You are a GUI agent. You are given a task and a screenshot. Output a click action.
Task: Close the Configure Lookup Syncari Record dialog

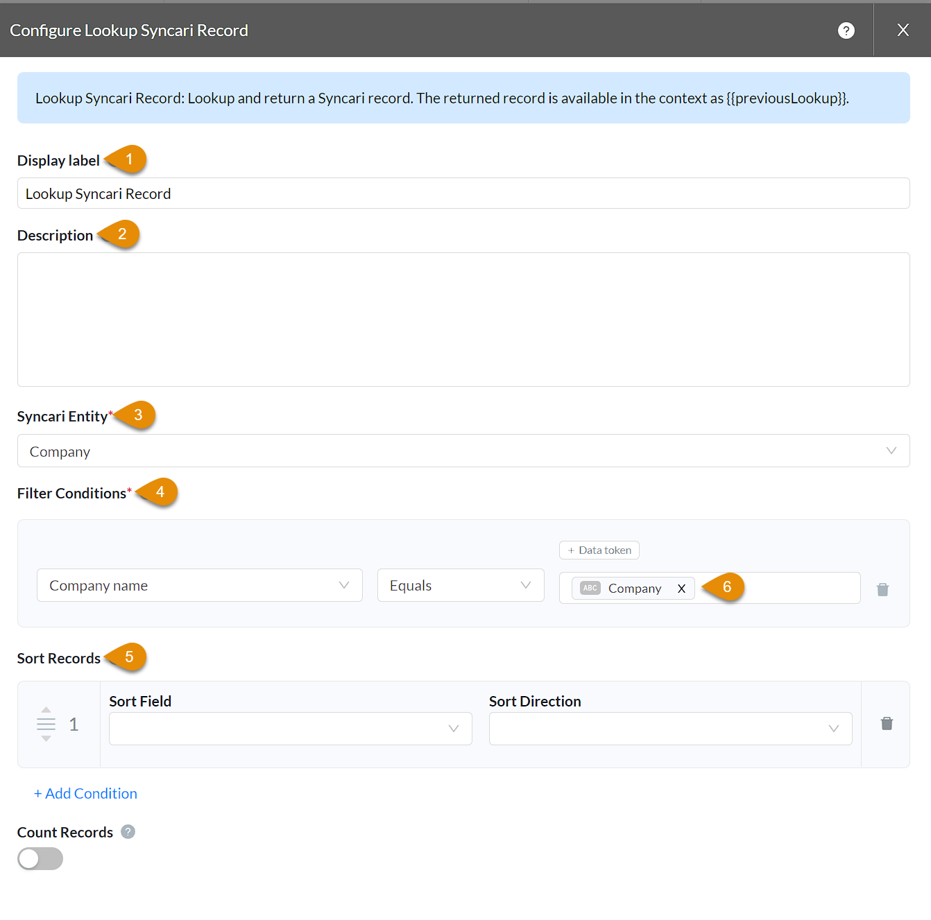click(x=903, y=30)
